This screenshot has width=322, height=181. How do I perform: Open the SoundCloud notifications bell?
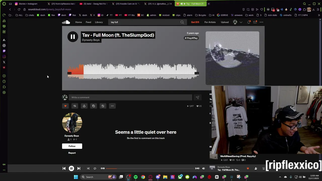click(249, 22)
